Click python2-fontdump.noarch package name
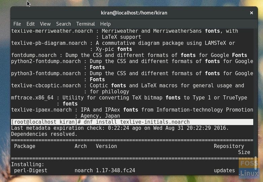Screen dimensions: 263x182 [x=46, y=61]
